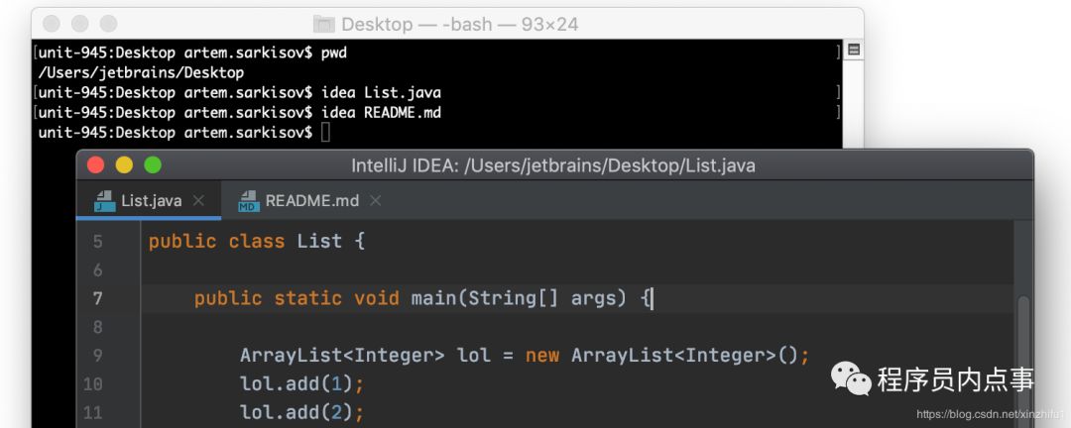This screenshot has height=428, width=1071.
Task: Click the '/Users/jetbrains/Desktop' terminal output
Action: pos(142,72)
